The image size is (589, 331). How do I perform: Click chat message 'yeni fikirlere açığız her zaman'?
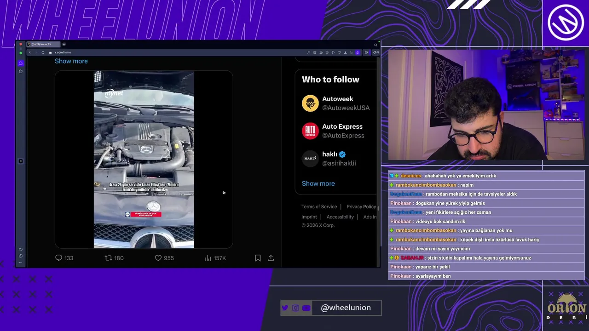458,212
